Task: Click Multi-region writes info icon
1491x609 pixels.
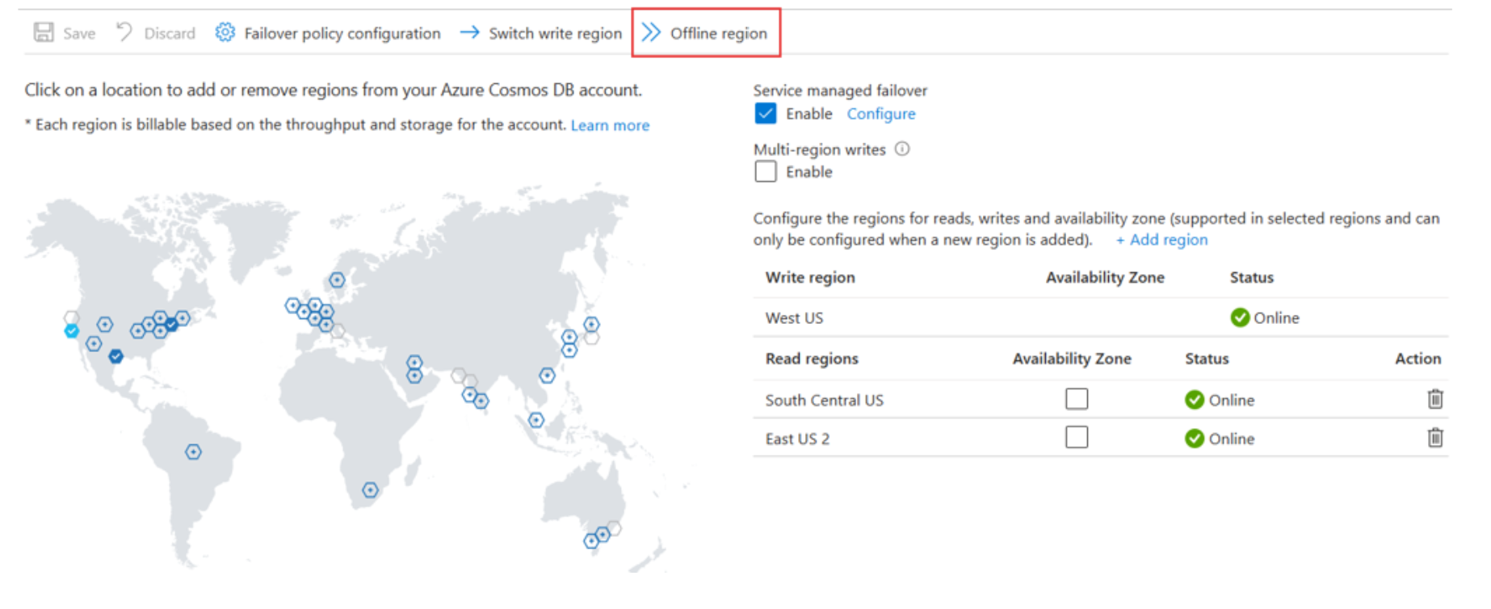Action: pos(902,149)
